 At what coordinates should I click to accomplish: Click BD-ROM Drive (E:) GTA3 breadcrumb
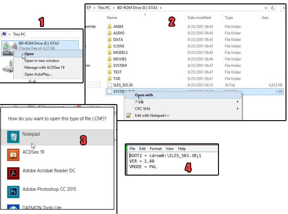pyautogui.click(x=137, y=8)
